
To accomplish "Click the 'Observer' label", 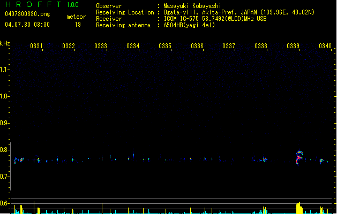I will (109, 6).
